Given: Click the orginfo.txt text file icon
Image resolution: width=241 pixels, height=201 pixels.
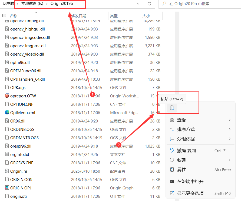Looking at the screenshot, I should click(x=7, y=154).
